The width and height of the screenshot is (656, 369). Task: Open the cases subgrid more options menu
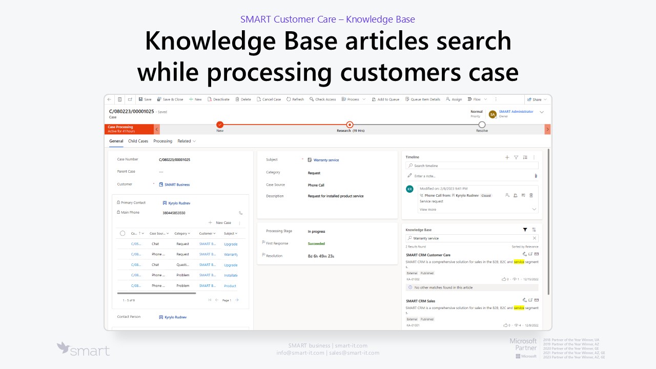[239, 223]
